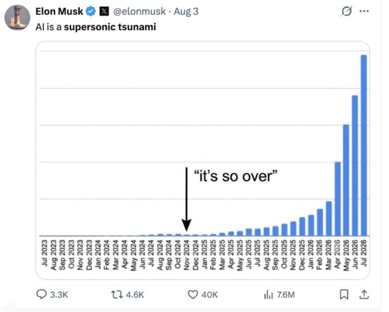Click the "it's so over" annotation text
This screenshot has width=389, height=312.
click(x=235, y=176)
